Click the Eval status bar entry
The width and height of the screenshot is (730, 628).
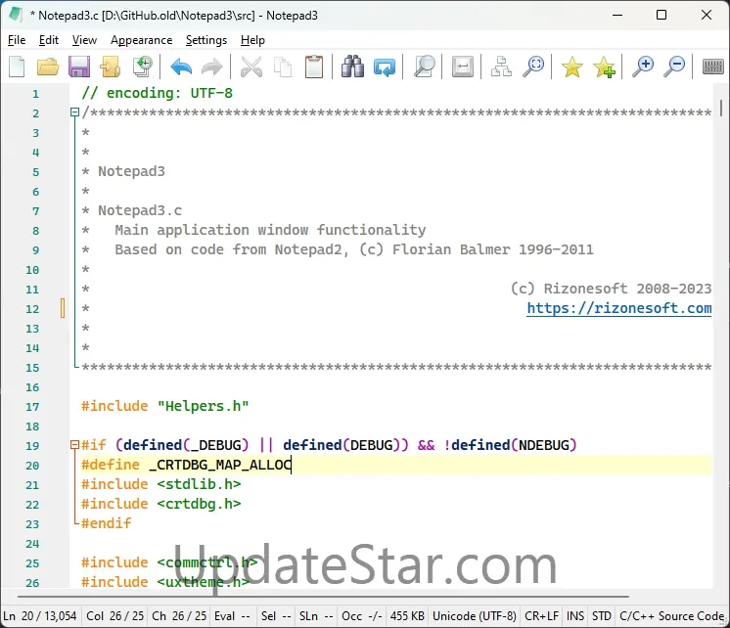tap(232, 616)
